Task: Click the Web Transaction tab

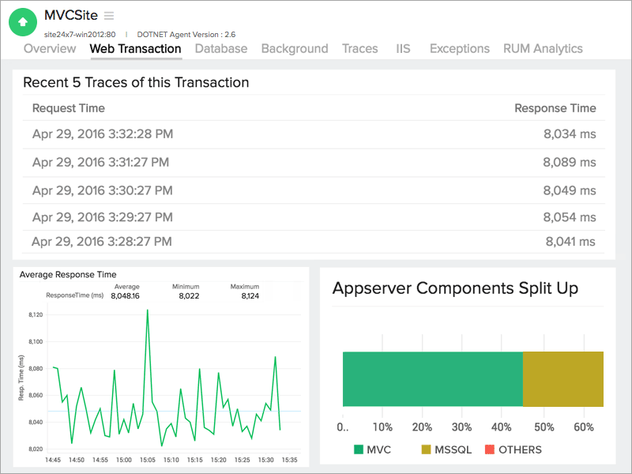Action: [135, 49]
